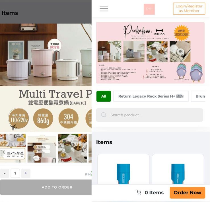This screenshot has width=210, height=202.
Task: Click the quantity field showing 1
Action: tap(15, 173)
